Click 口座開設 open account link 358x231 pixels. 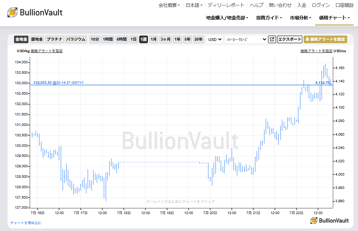click(345, 5)
